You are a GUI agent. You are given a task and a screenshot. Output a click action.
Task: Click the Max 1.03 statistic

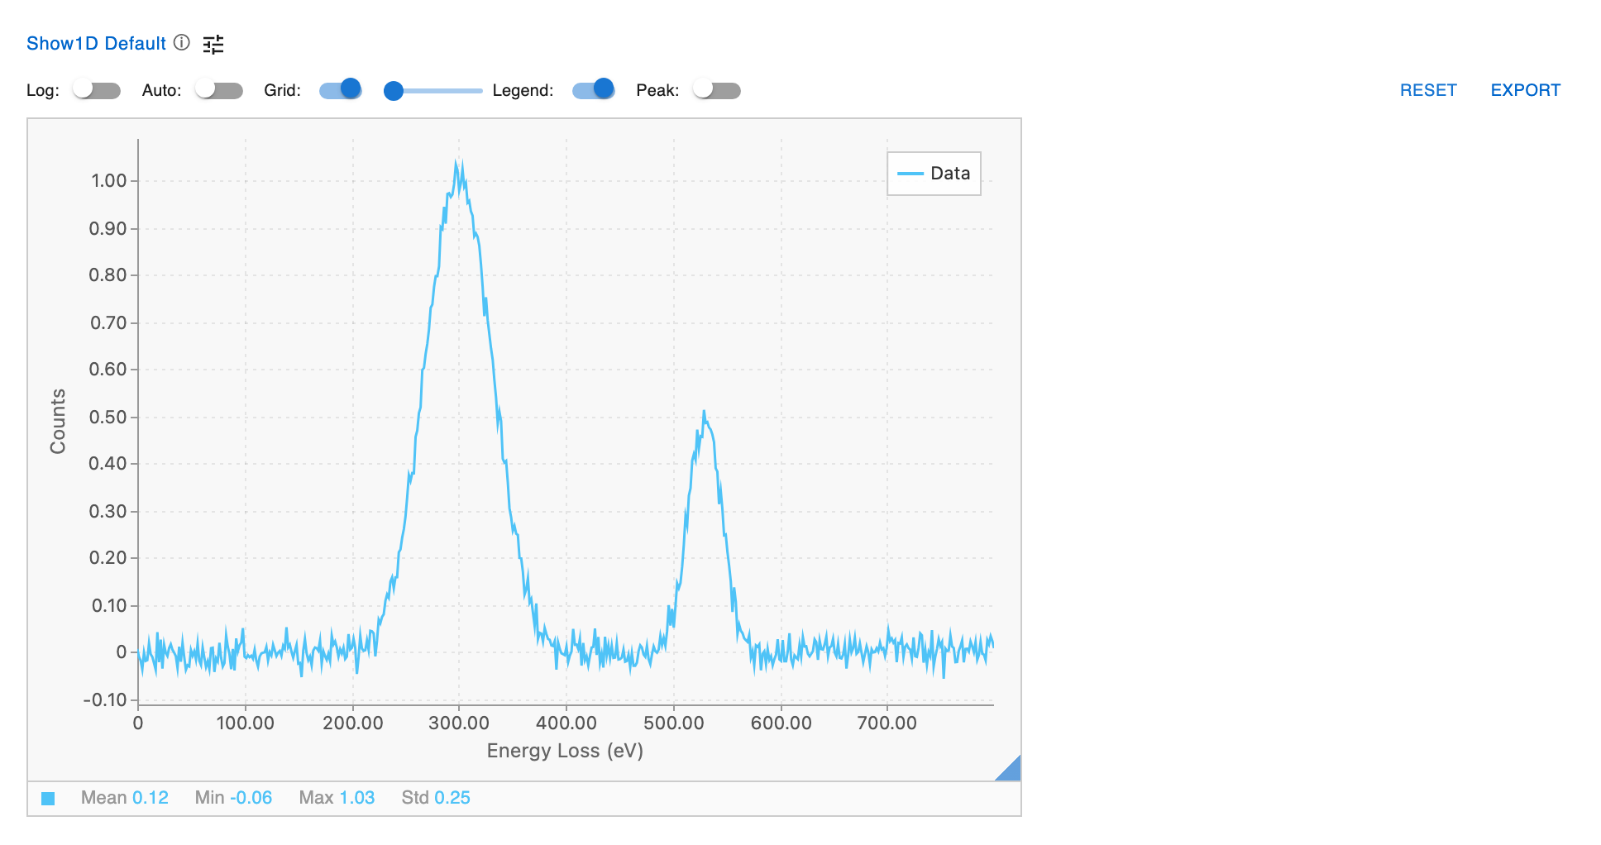pos(337,798)
